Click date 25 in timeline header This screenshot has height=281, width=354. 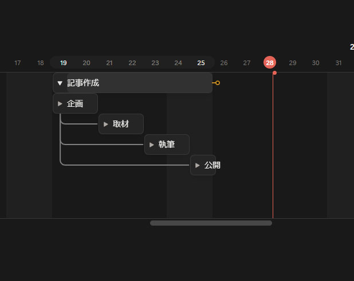[x=201, y=63]
